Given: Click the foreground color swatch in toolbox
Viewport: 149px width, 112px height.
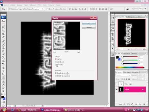Looking at the screenshot, I should pos(2,97).
